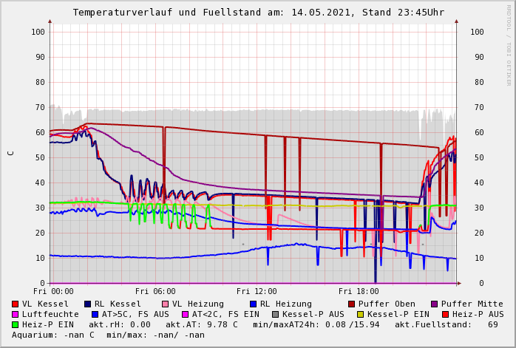
Task: Click the Puffer Oben legend color box
Action: coord(352,304)
